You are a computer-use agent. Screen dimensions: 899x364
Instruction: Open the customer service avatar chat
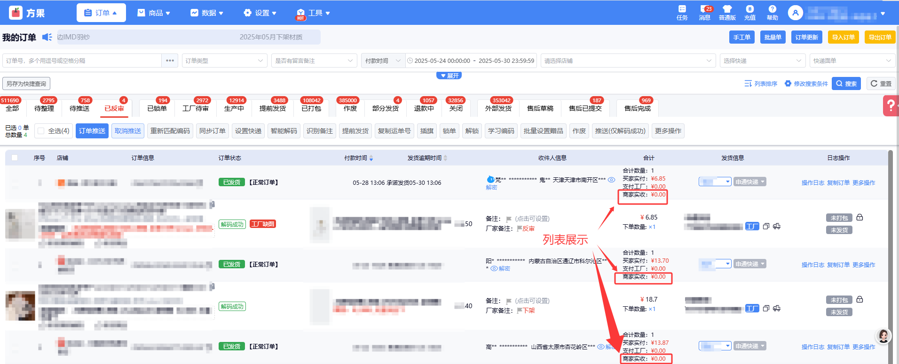[883, 336]
